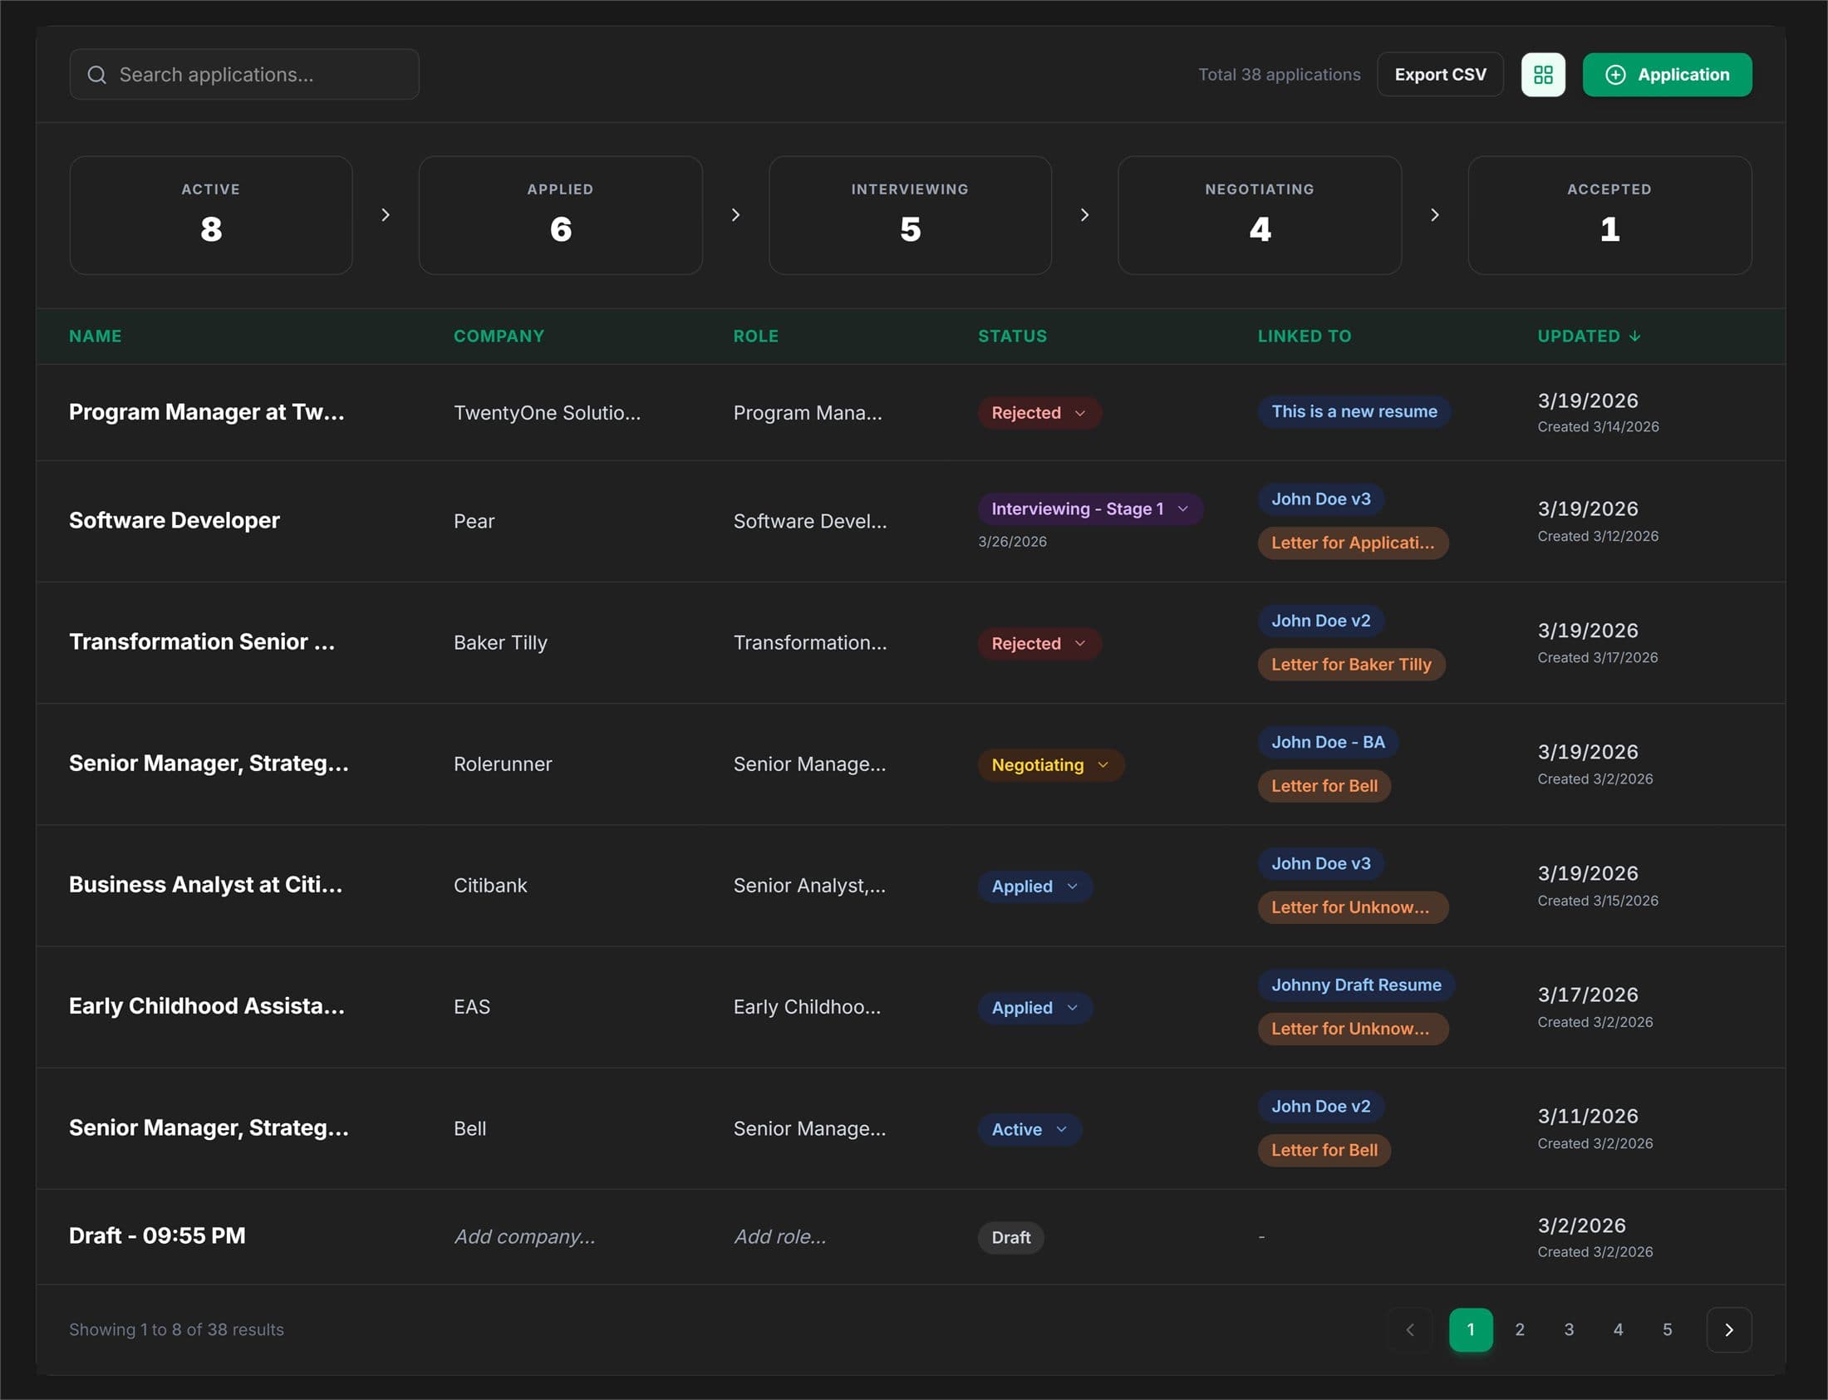This screenshot has height=1400, width=1828.
Task: Open John Doe - BA tag
Action: (1327, 743)
